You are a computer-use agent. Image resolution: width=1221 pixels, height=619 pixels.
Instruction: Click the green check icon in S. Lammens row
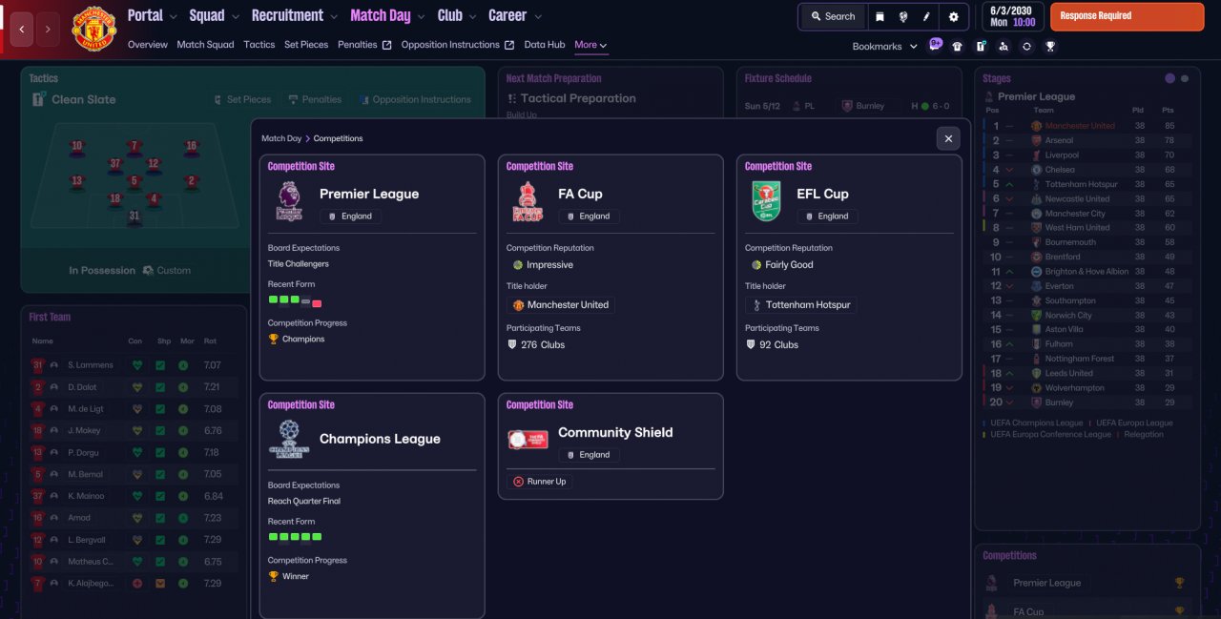160,365
